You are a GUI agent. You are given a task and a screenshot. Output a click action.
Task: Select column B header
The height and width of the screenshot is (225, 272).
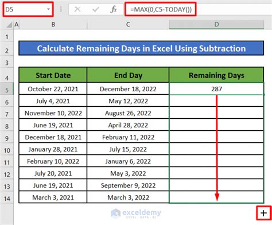(x=53, y=25)
